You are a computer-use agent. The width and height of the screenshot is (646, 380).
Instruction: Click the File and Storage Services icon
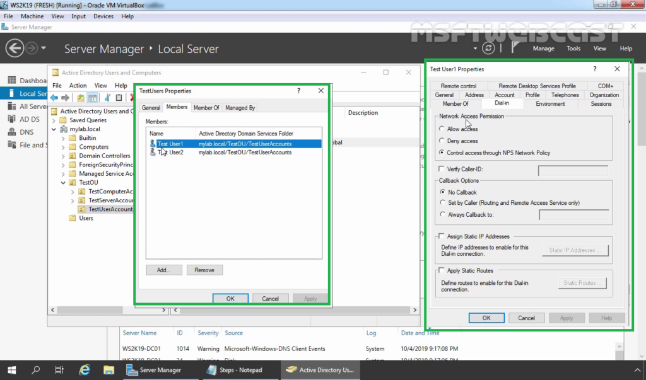[x=12, y=144]
